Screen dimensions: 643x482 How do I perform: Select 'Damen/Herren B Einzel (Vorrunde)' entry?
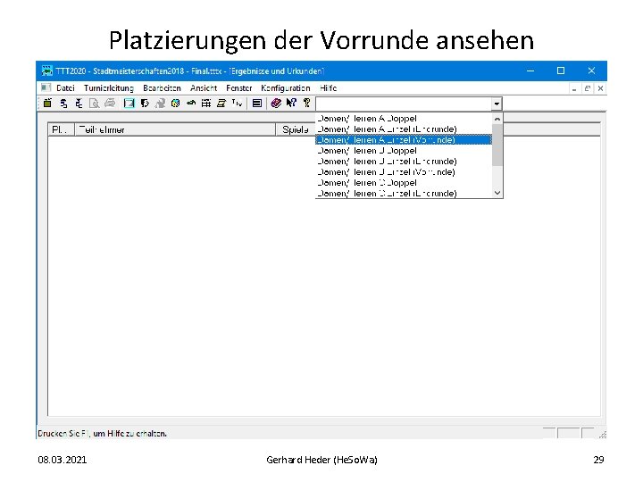tap(404, 171)
